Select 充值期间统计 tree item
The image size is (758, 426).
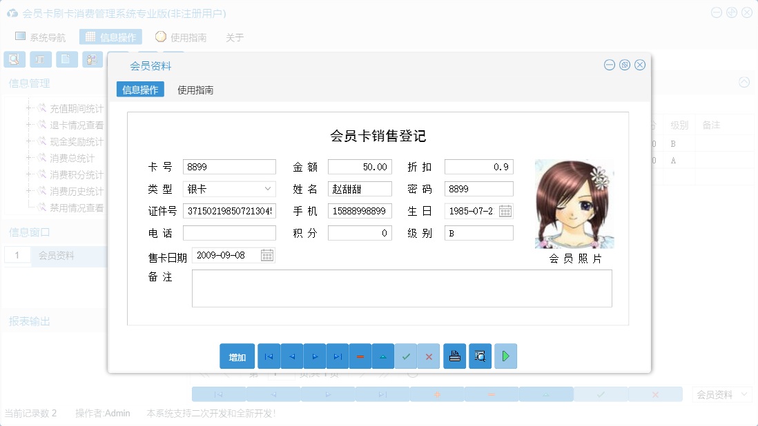click(77, 108)
